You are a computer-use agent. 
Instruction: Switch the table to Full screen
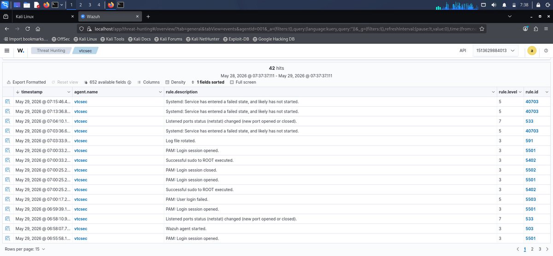click(243, 82)
